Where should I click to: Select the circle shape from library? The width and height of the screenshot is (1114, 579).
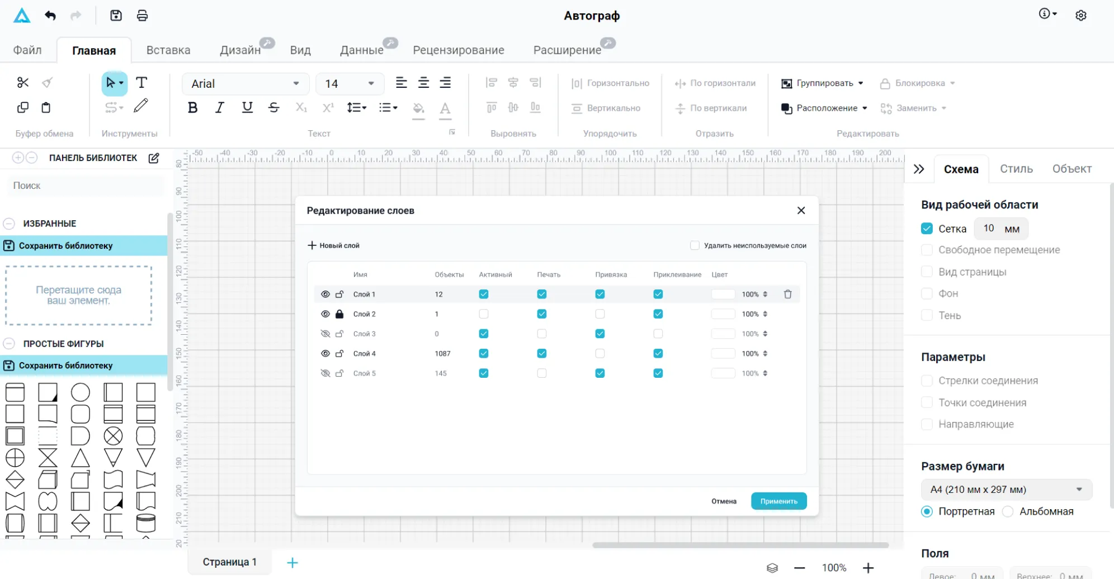[x=81, y=392]
